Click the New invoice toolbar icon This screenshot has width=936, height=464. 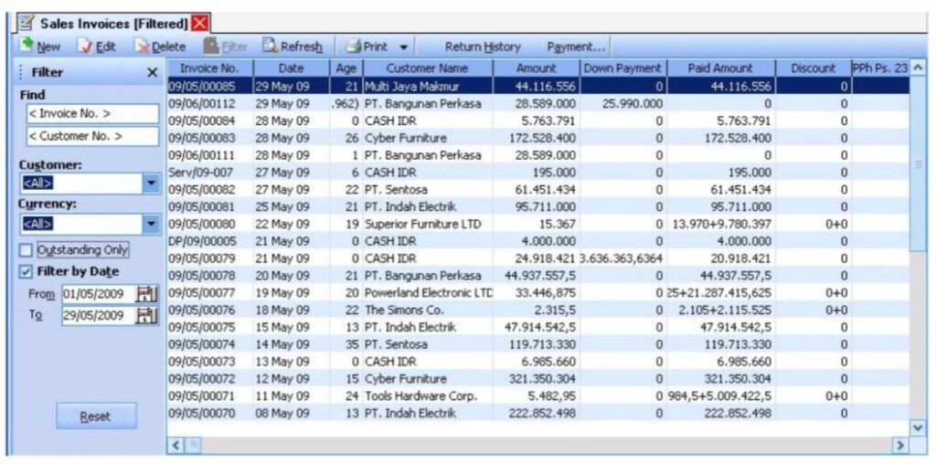click(27, 45)
